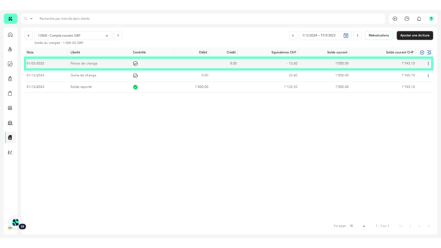Expand the search scope arrow
The image size is (441, 248).
pos(31,19)
